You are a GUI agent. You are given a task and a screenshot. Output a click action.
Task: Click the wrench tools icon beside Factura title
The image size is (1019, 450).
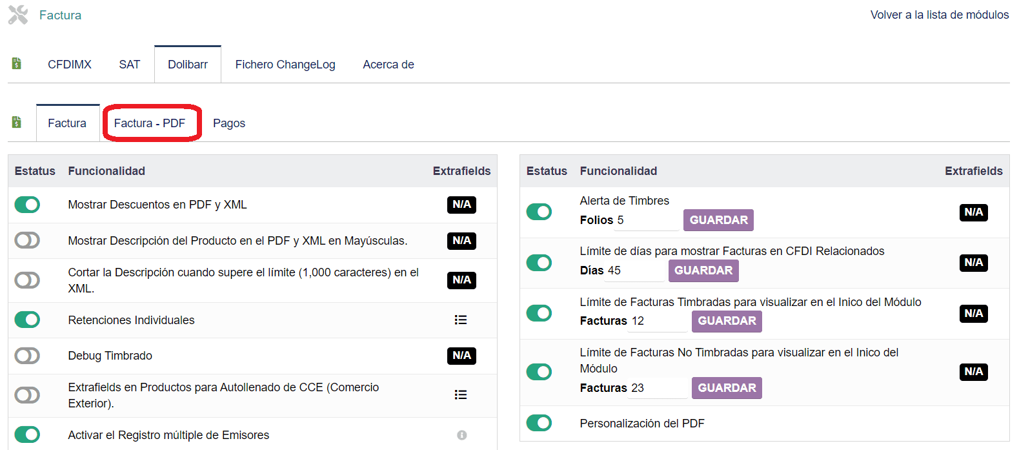[18, 15]
